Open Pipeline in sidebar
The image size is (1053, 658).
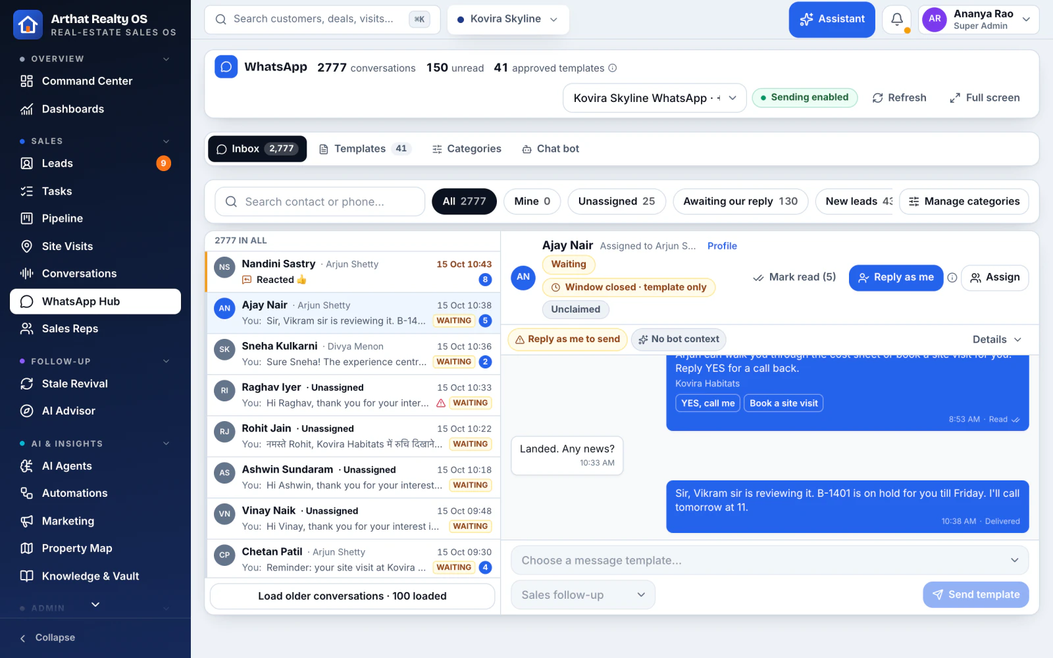coord(95,218)
